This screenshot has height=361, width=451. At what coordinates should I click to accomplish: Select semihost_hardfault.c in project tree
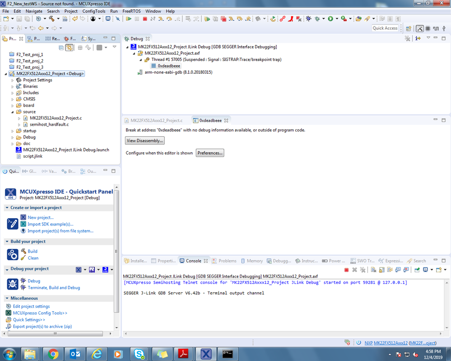[x=49, y=124]
